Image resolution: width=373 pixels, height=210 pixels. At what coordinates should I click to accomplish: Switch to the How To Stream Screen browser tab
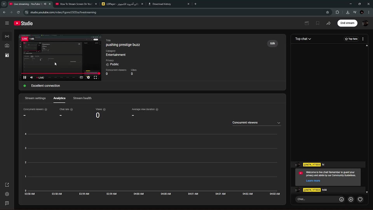pos(76,4)
